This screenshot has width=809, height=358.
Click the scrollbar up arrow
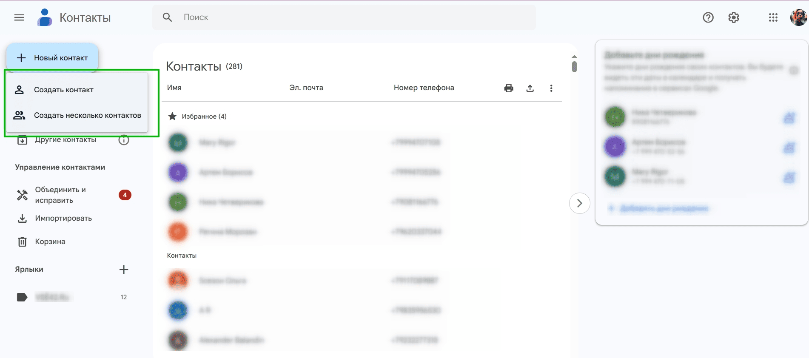point(574,56)
